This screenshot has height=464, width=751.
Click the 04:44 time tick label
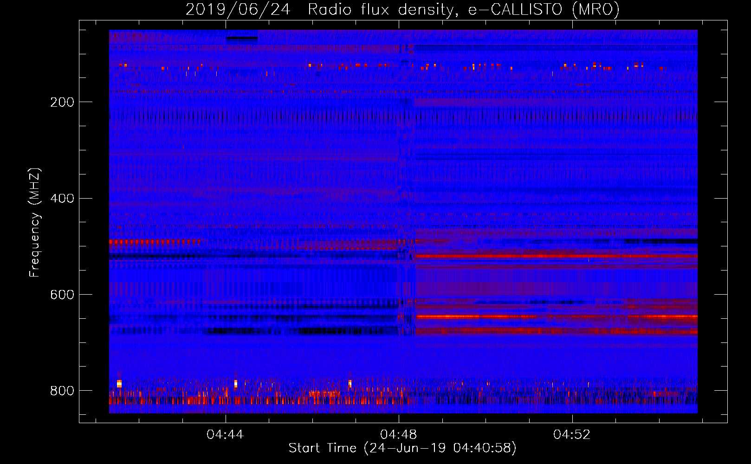click(x=225, y=435)
